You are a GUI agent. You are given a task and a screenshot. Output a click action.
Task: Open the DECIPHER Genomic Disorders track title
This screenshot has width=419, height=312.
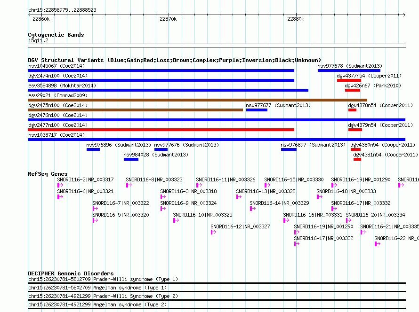(71, 273)
